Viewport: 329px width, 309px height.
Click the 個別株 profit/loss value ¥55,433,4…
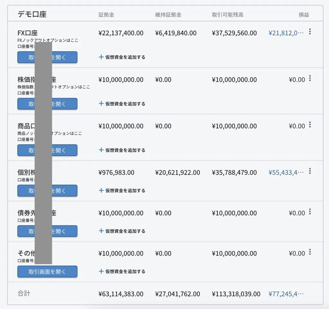point(286,173)
